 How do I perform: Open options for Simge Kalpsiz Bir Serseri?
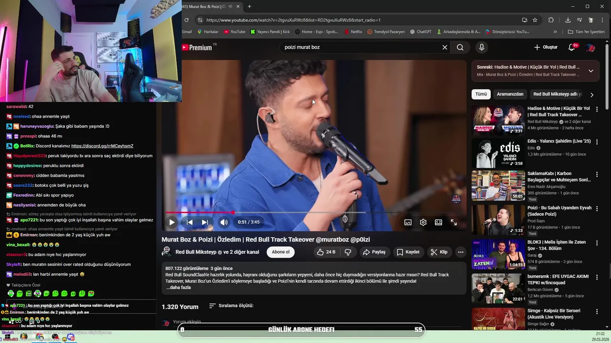click(x=597, y=311)
